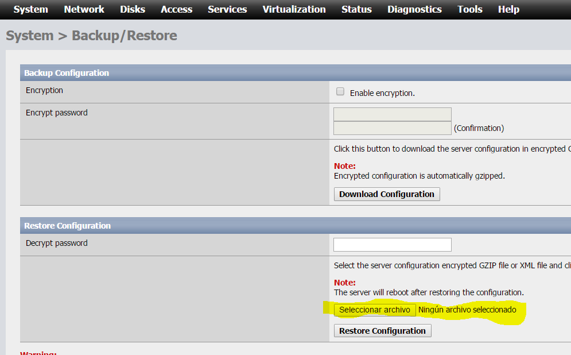Click the Enable encryption label text
Image resolution: width=571 pixels, height=355 pixels.
tap(382, 93)
